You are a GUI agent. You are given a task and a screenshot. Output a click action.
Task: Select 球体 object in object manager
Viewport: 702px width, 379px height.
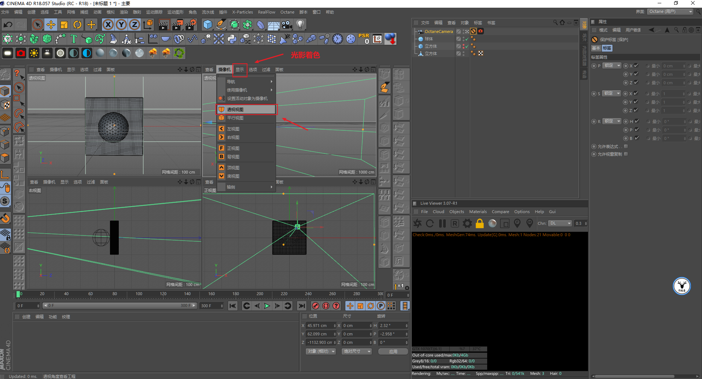[429, 39]
